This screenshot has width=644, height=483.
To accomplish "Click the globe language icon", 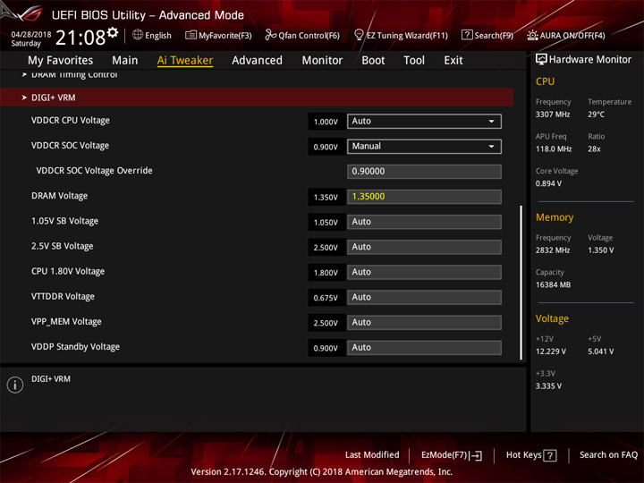I will (138, 35).
